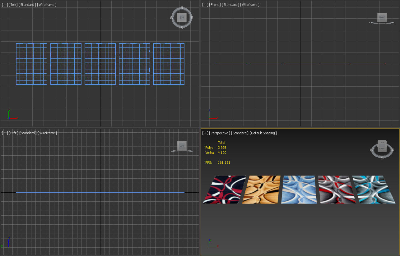
Task: Open [Wireframe] shading menu in Front viewport
Action: (250, 5)
